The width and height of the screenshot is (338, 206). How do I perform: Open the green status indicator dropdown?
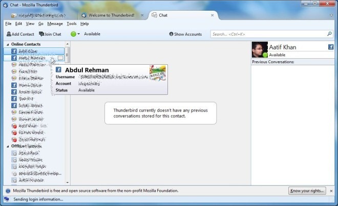click(75, 34)
